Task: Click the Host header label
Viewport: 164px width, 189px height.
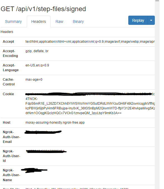Action: click(6, 123)
